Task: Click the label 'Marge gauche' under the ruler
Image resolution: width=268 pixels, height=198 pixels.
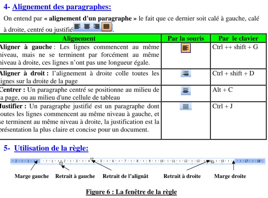Action: (x=32, y=176)
